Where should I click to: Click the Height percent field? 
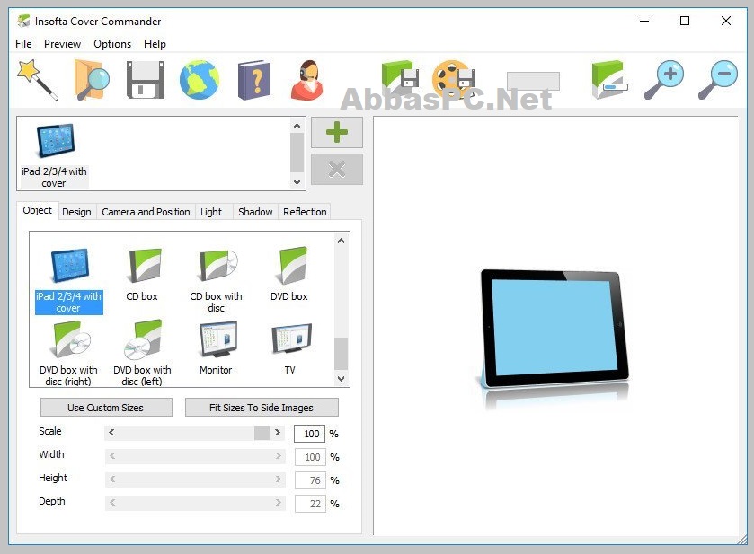tap(310, 480)
